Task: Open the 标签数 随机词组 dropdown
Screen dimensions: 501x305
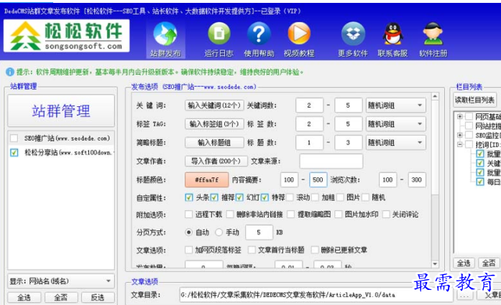Action: (x=395, y=123)
